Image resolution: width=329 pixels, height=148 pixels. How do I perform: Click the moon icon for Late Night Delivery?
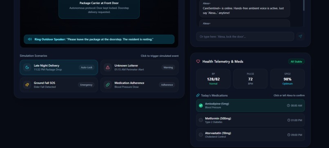point(27,67)
